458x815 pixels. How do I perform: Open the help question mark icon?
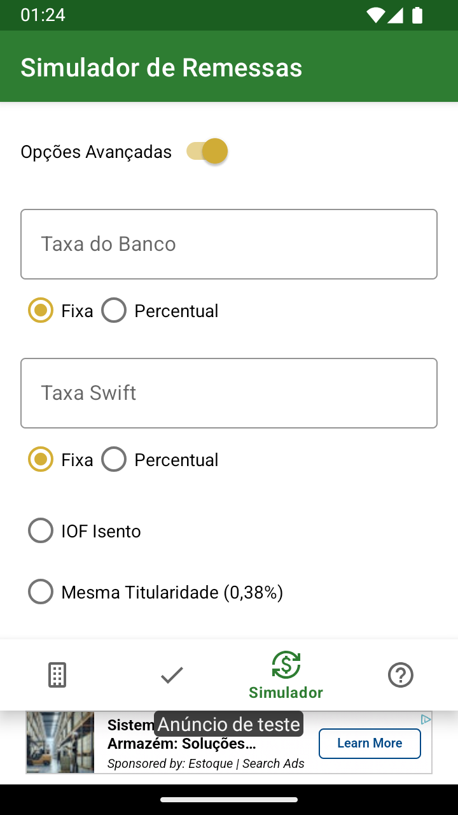(x=401, y=675)
